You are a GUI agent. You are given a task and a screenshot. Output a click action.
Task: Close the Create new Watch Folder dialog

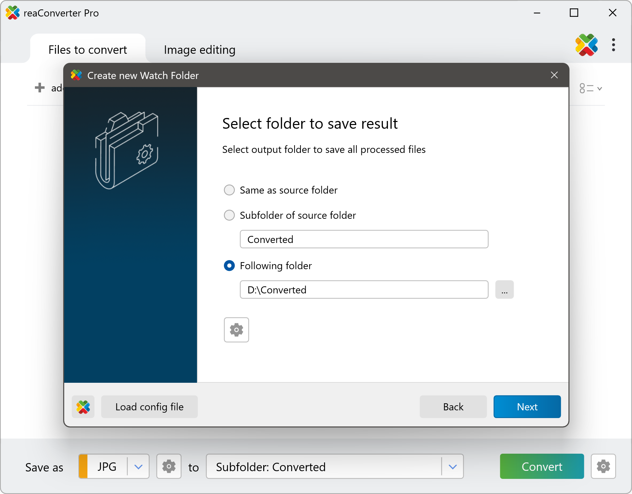[554, 75]
